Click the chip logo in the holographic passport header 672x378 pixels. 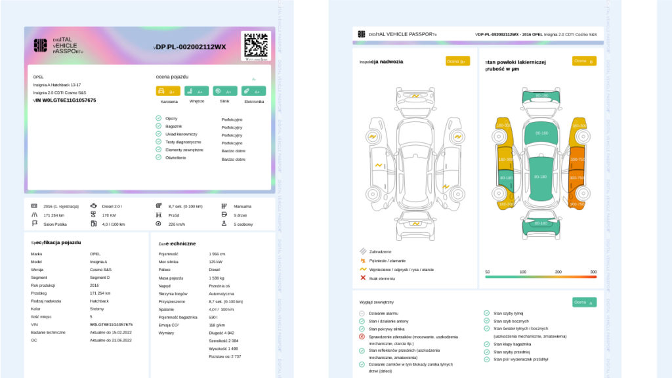(x=40, y=45)
